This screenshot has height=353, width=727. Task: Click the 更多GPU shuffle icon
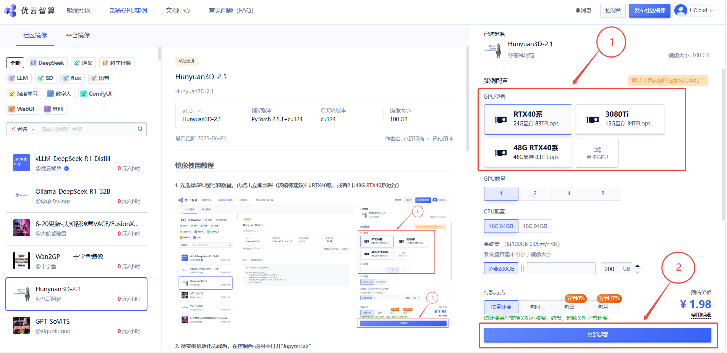tap(597, 150)
